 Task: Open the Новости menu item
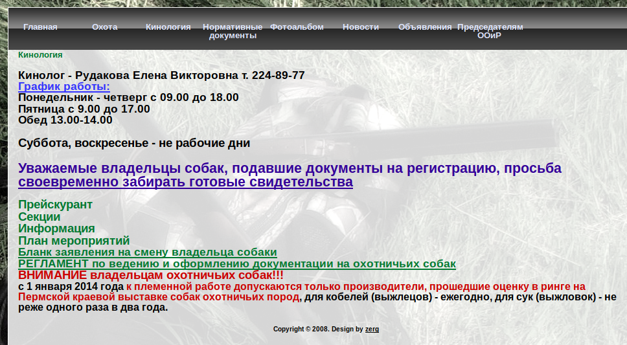[361, 27]
